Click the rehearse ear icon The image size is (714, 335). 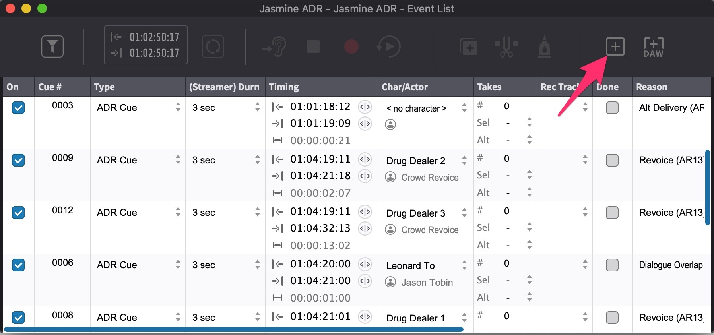(x=274, y=46)
